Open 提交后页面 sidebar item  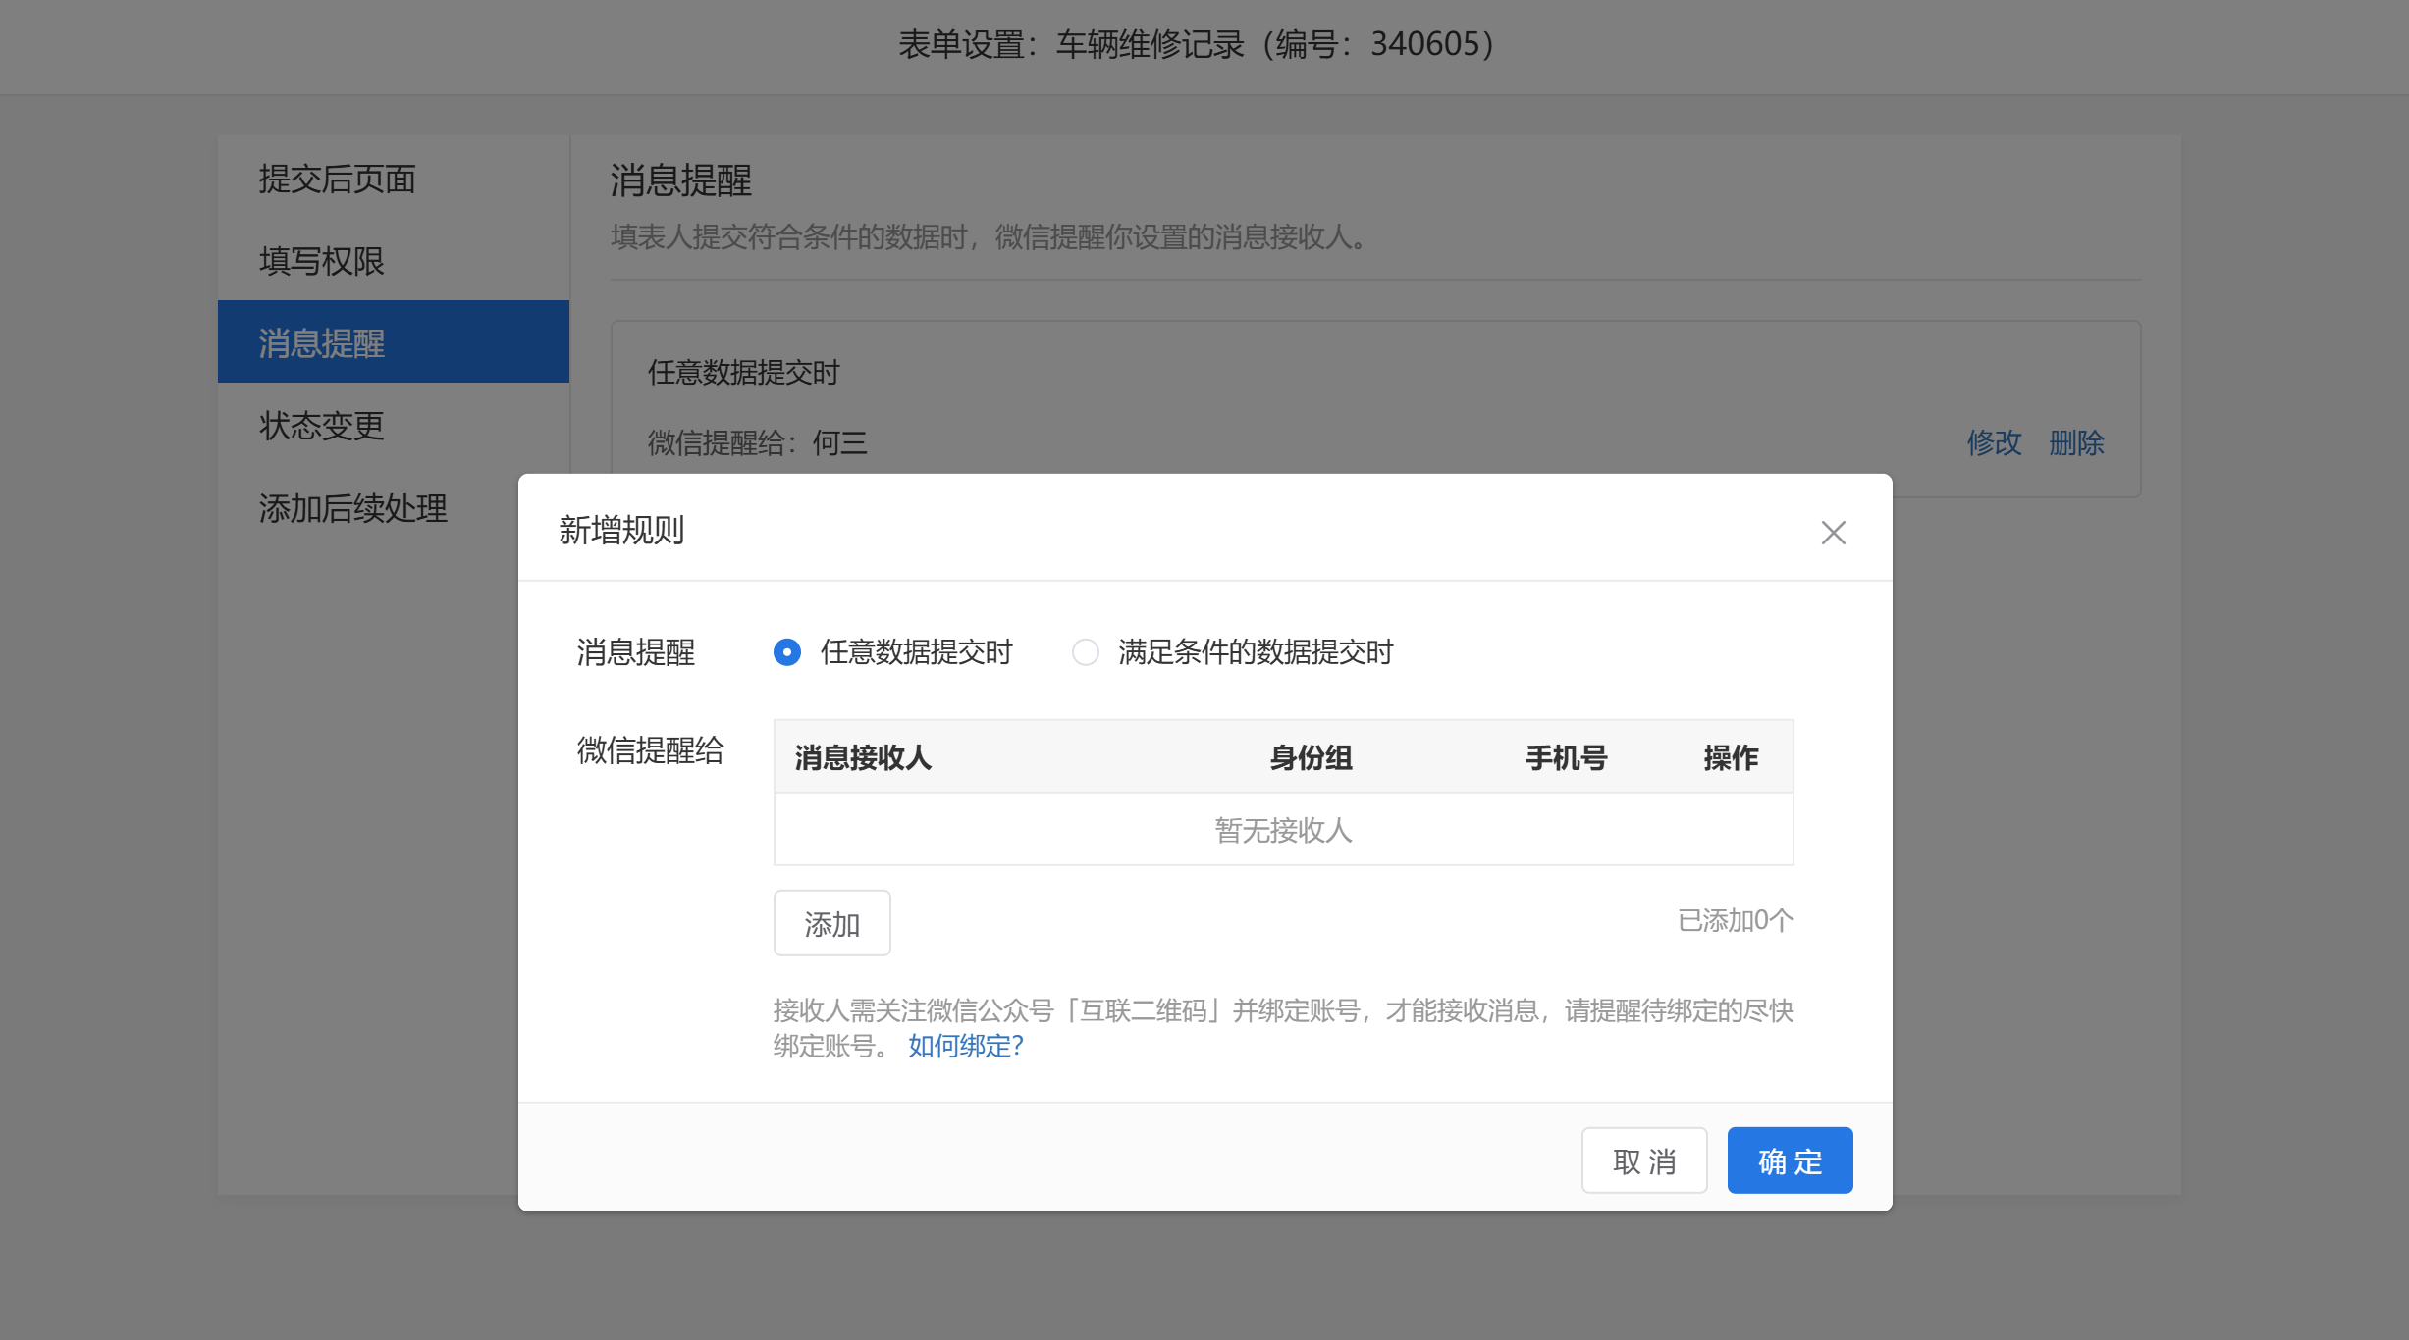pos(337,179)
